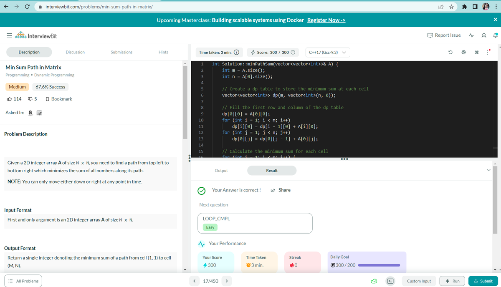Click the score info icon

point(293,53)
